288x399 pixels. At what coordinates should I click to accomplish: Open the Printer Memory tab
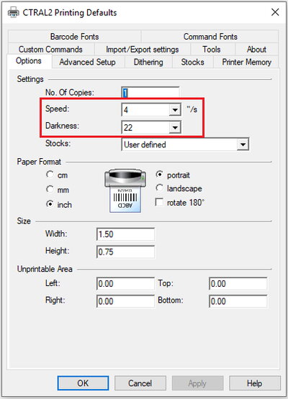coord(246,62)
